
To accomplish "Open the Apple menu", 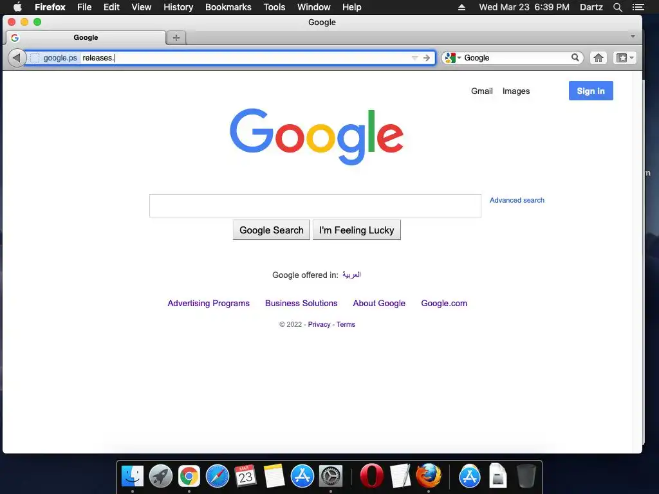I will 17,7.
